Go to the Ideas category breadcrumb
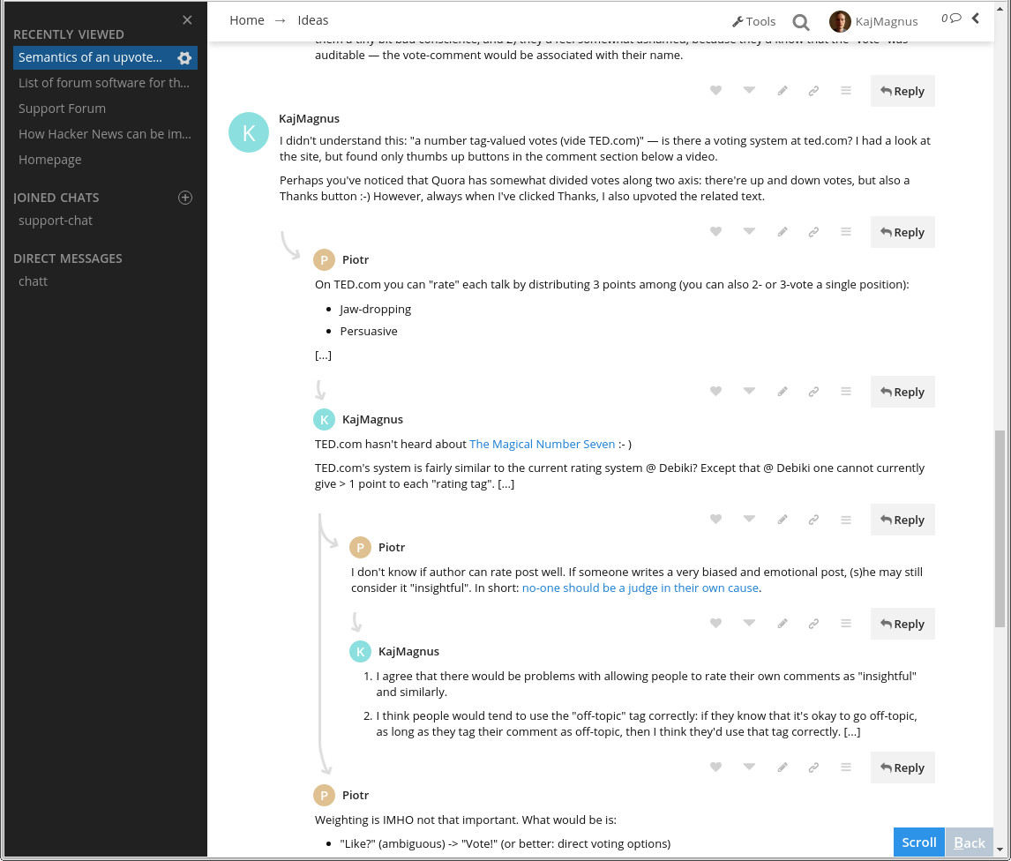The image size is (1011, 861). point(312,20)
